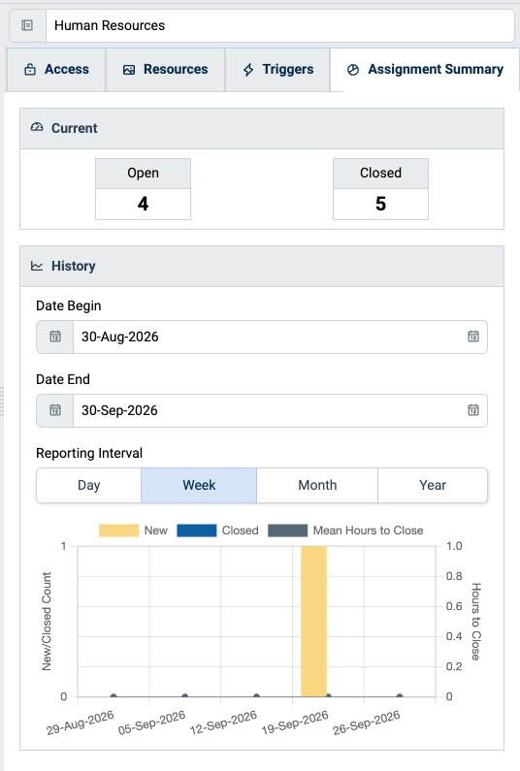Click the 05-Sep-2026 axis label

coord(151,723)
